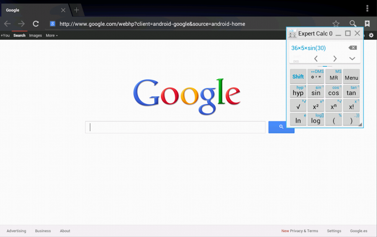The height and width of the screenshot is (237, 377).
Task: Tap the cos function key
Action: (333, 91)
